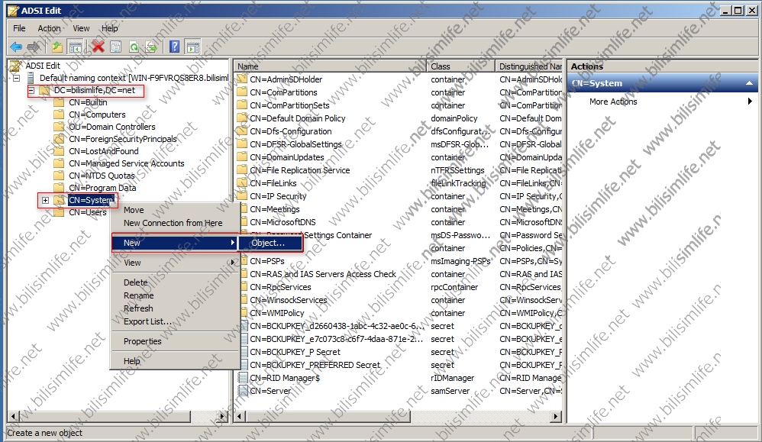Select CN=ForeignSecurityPrincipals in the tree
The width and height of the screenshot is (762, 442).
(122, 139)
